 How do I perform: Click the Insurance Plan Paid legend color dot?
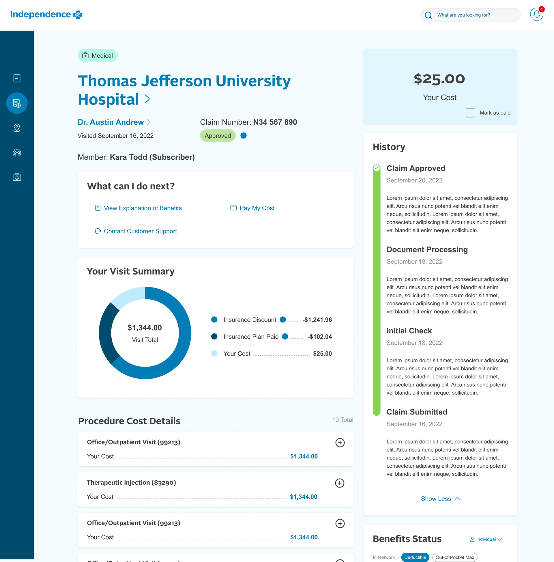[x=214, y=336]
